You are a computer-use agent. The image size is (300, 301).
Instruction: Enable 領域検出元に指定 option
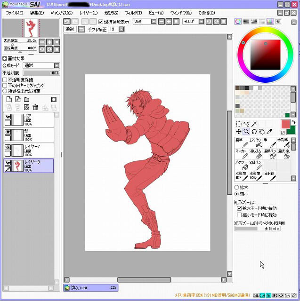pos(5,91)
